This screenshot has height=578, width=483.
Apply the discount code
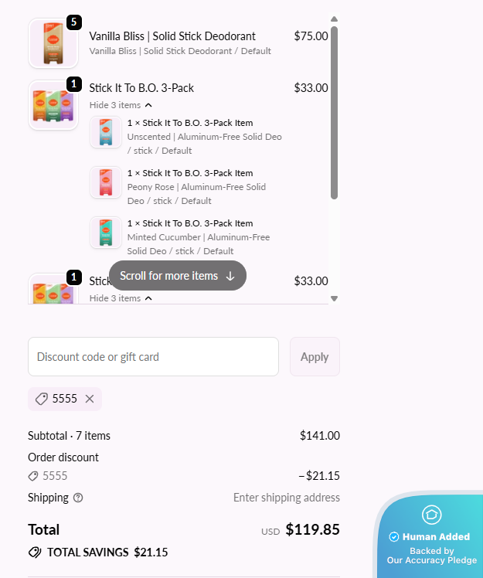(x=315, y=356)
